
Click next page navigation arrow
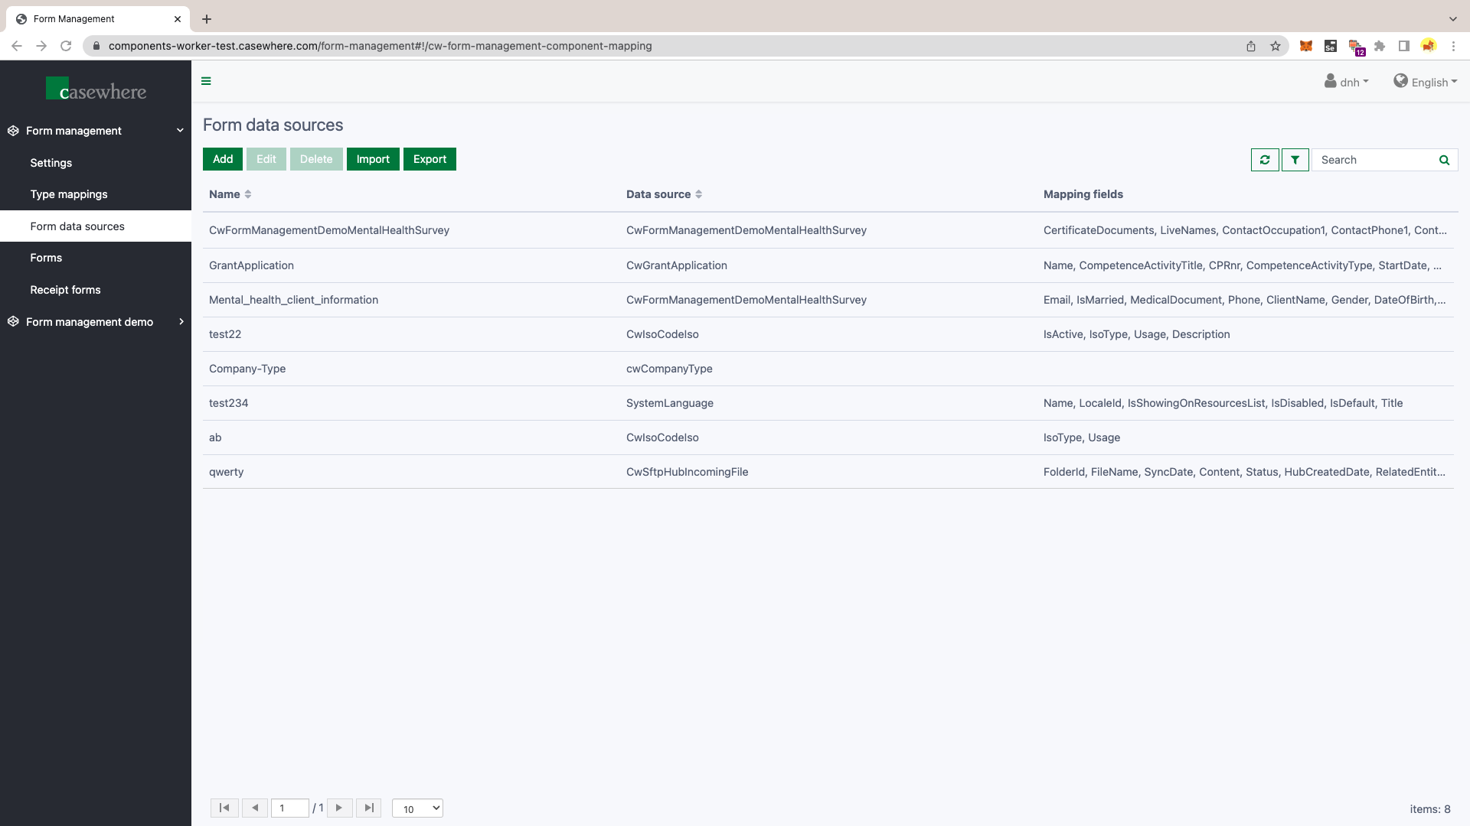340,808
